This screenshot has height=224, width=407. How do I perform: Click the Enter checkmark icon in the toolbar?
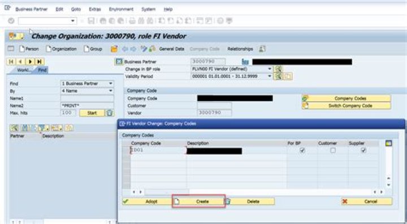(11, 21)
